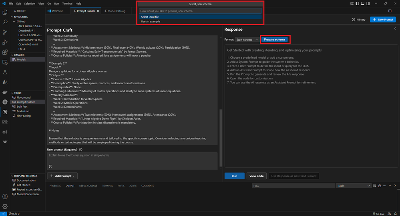Click the Accounts icon in activity bar
This screenshot has width=400, height=216.
[5, 196]
